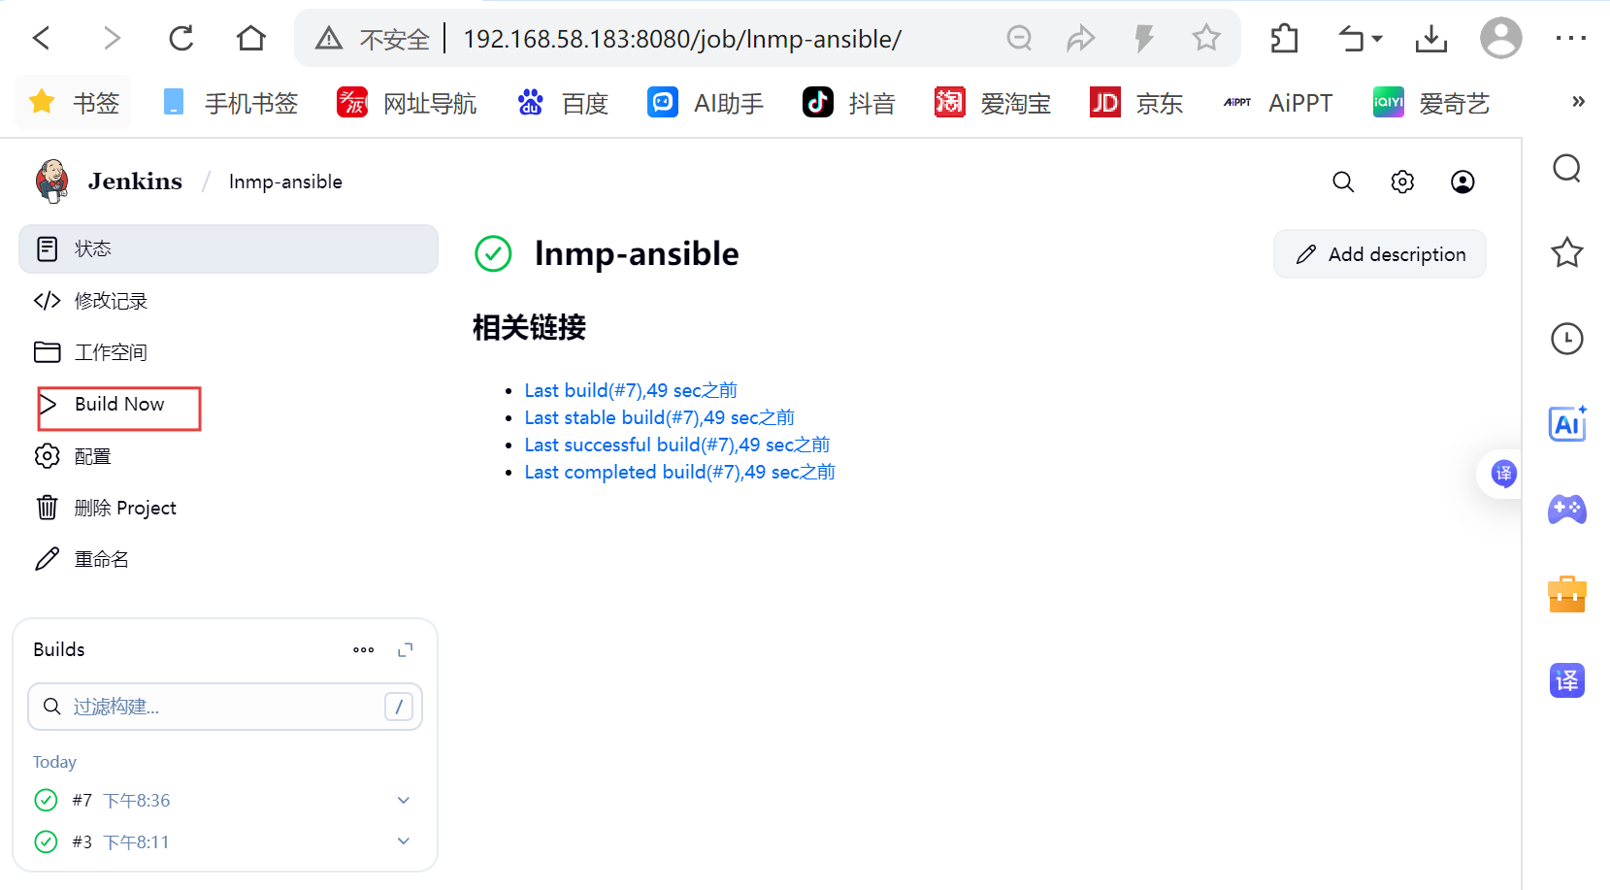Image resolution: width=1610 pixels, height=890 pixels.
Task: Open the Builds panel three-dot options
Action: click(364, 650)
